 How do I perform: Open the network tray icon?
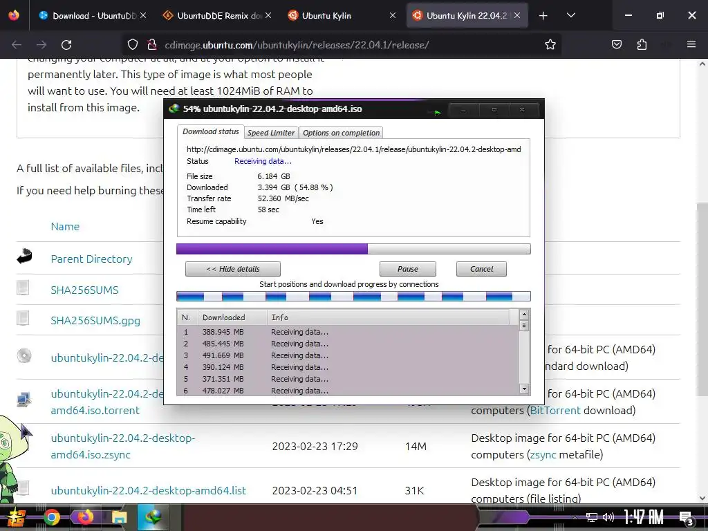coord(592,517)
